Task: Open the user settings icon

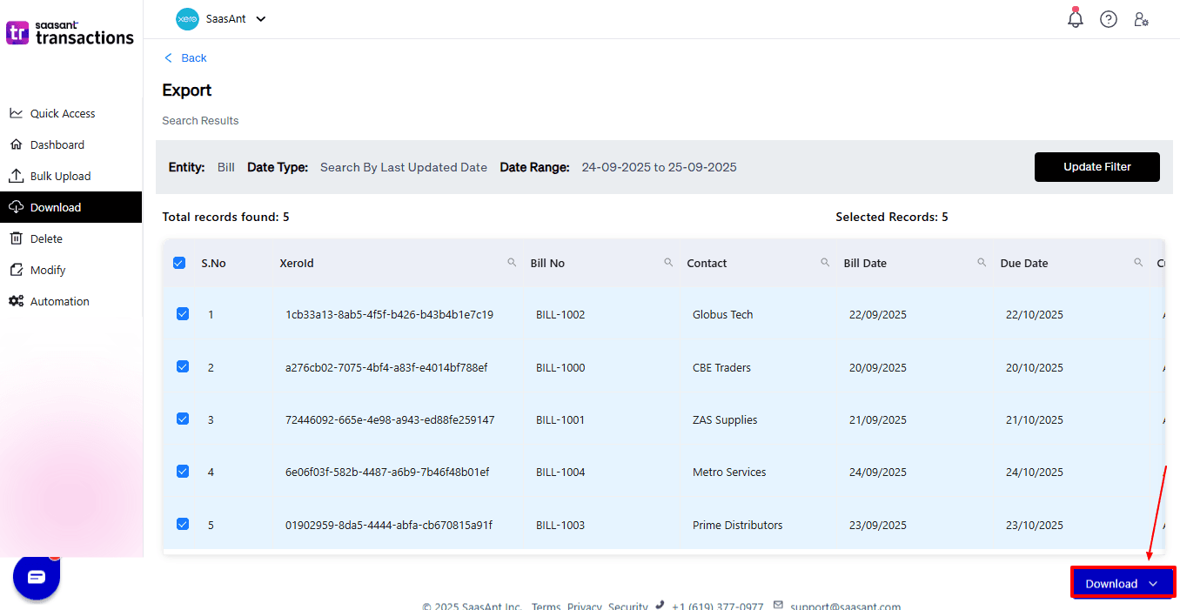Action: (x=1141, y=19)
